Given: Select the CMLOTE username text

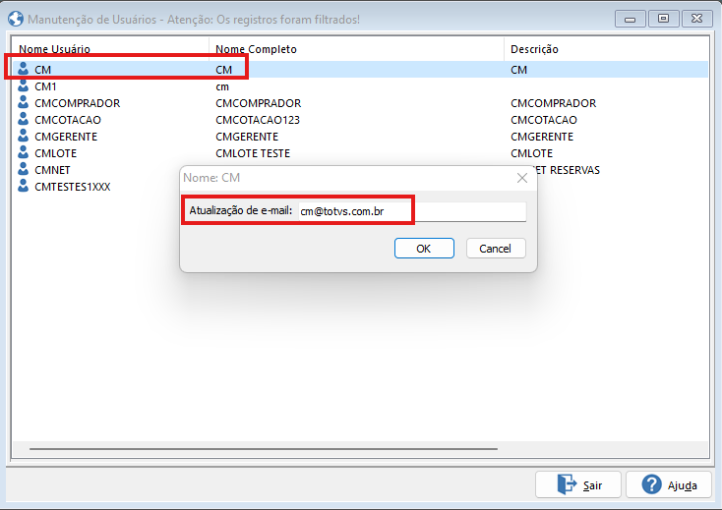Looking at the screenshot, I should tap(56, 153).
